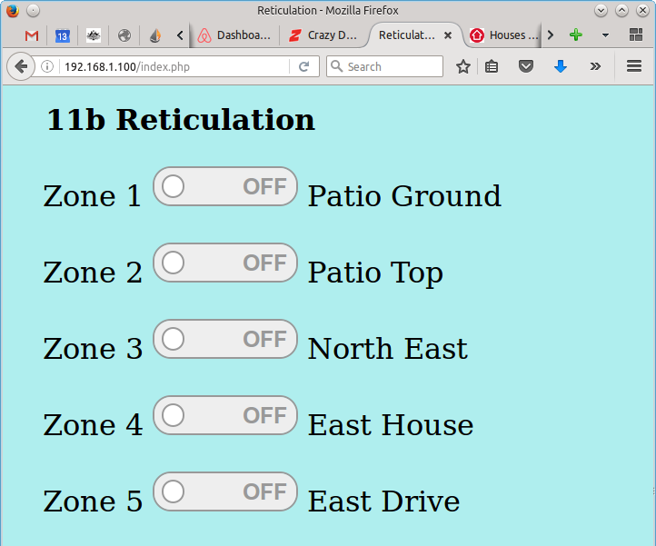Open the downloads arrow
Viewport: 656px width, 546px height.
[x=561, y=66]
